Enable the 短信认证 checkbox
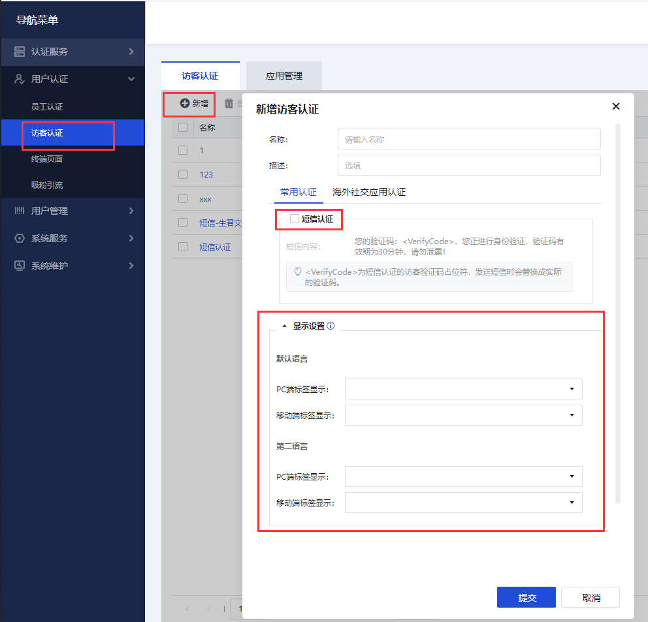 (295, 219)
